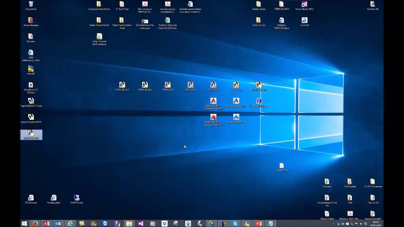Select the Ticketsystem desktop shortcut

coord(54,198)
